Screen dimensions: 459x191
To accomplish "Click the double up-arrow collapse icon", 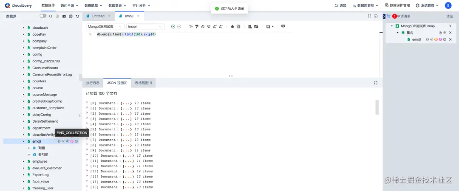I will coord(203,27).
